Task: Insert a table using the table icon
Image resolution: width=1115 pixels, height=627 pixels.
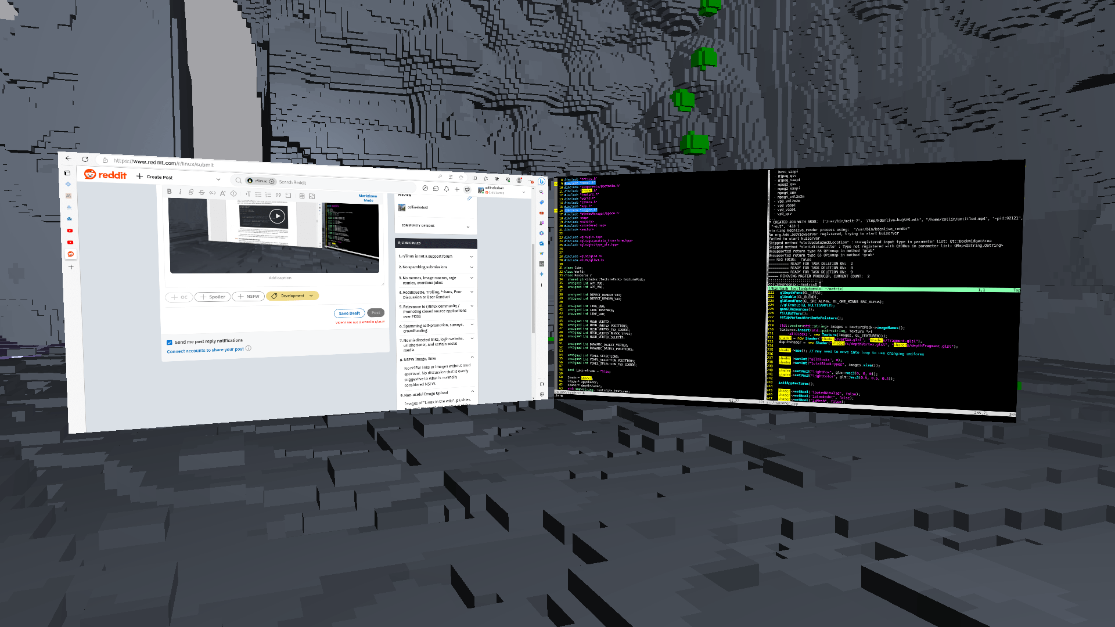Action: 302,196
